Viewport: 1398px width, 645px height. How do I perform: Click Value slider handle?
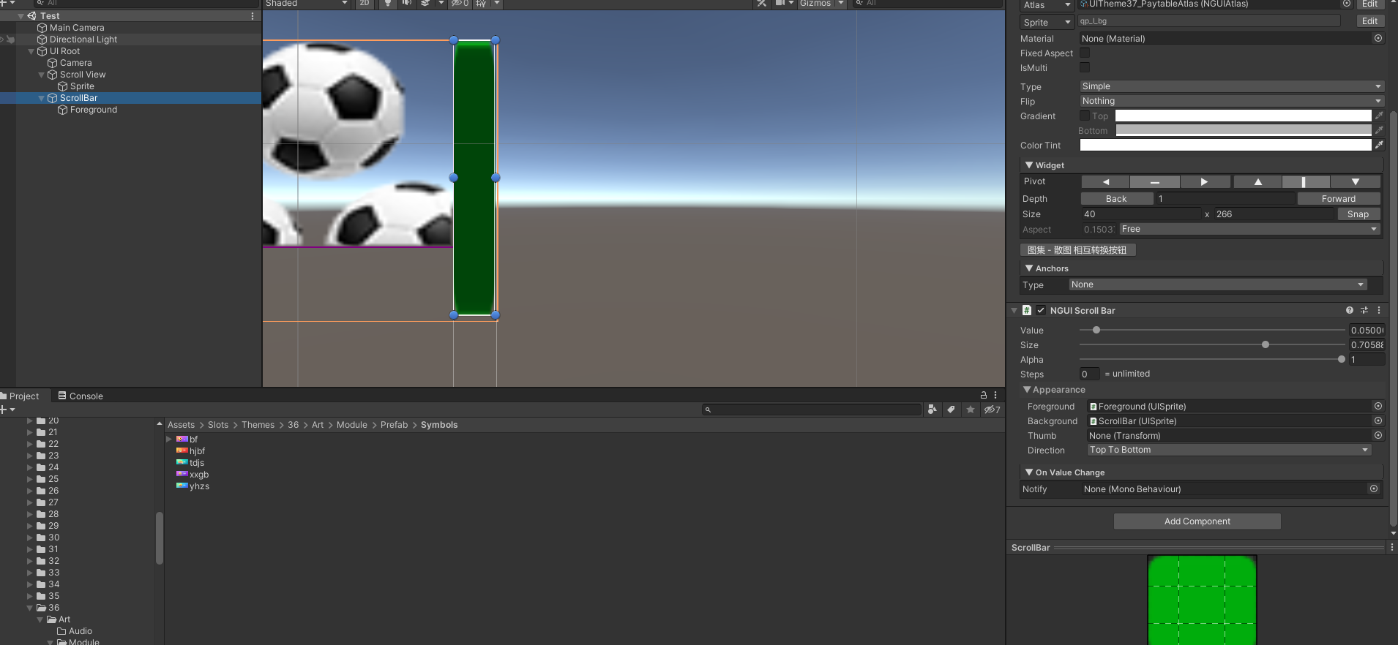pos(1096,330)
